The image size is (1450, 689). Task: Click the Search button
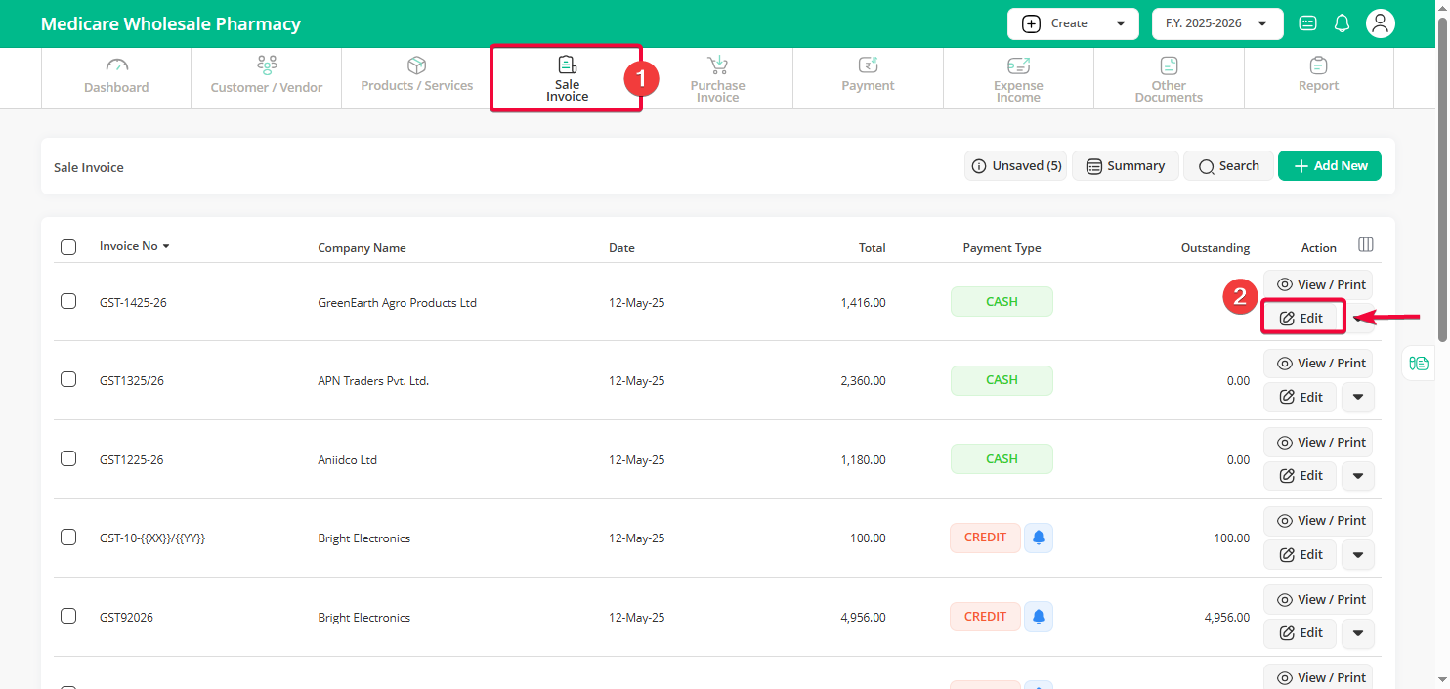[x=1228, y=166]
